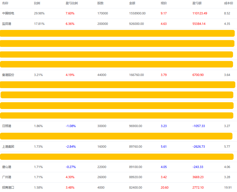This screenshot has width=237, height=192.
Task: Click the amount 926000.00
Action: click(x=136, y=24)
